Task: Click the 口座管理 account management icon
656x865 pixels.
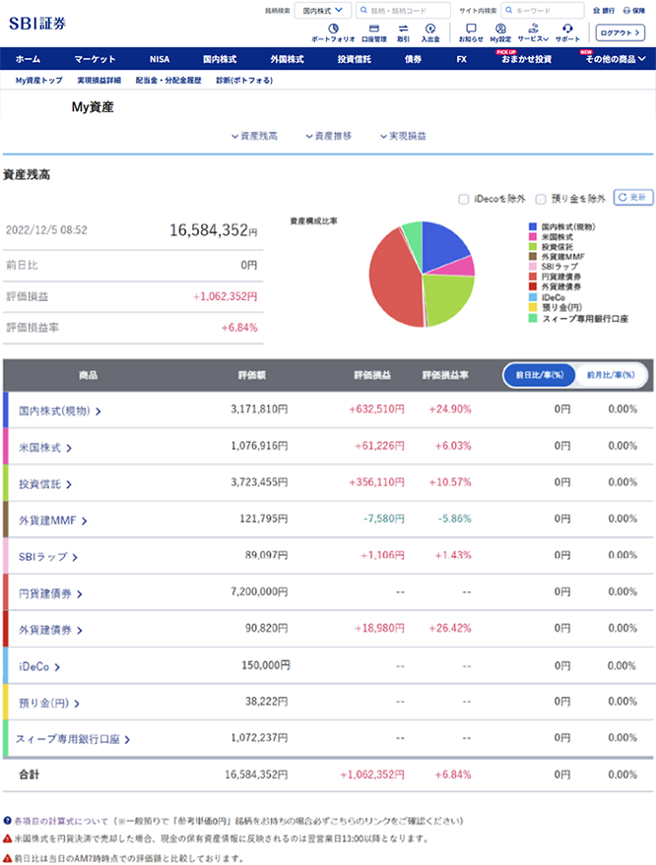Action: [x=373, y=31]
